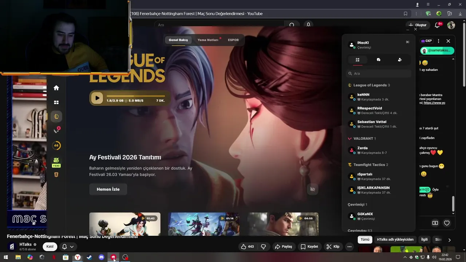Save video with Kaydet button
Image resolution: width=466 pixels, height=262 pixels.
pos(309,247)
